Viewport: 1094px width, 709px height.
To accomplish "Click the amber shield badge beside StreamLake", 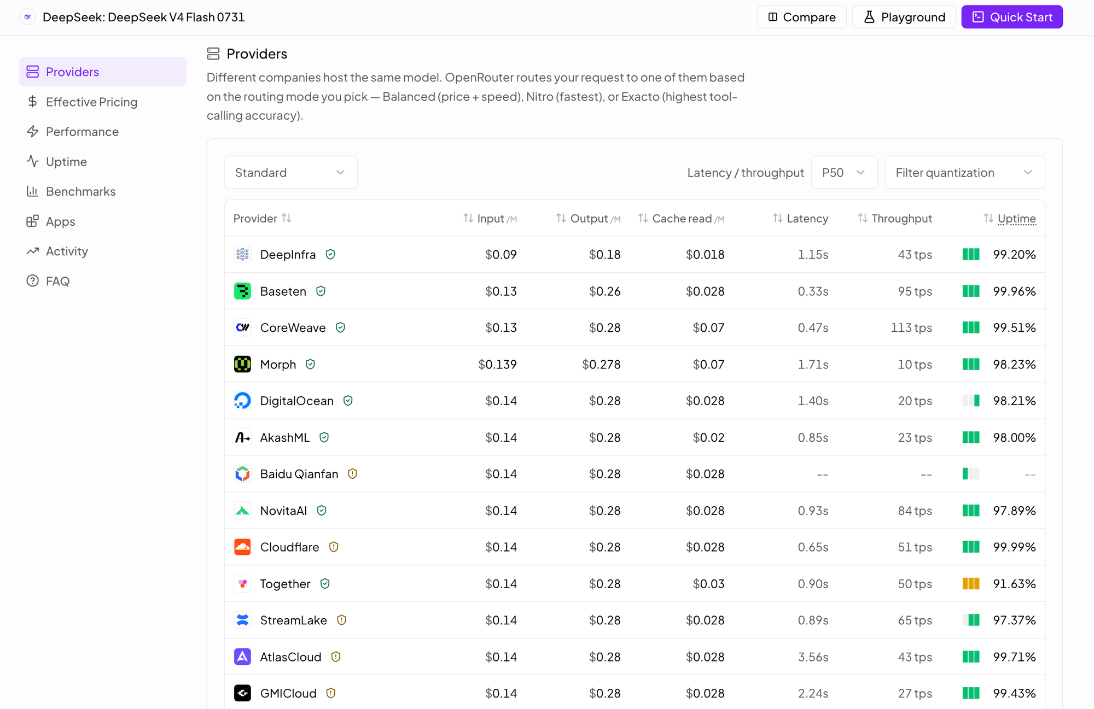I will (x=342, y=620).
